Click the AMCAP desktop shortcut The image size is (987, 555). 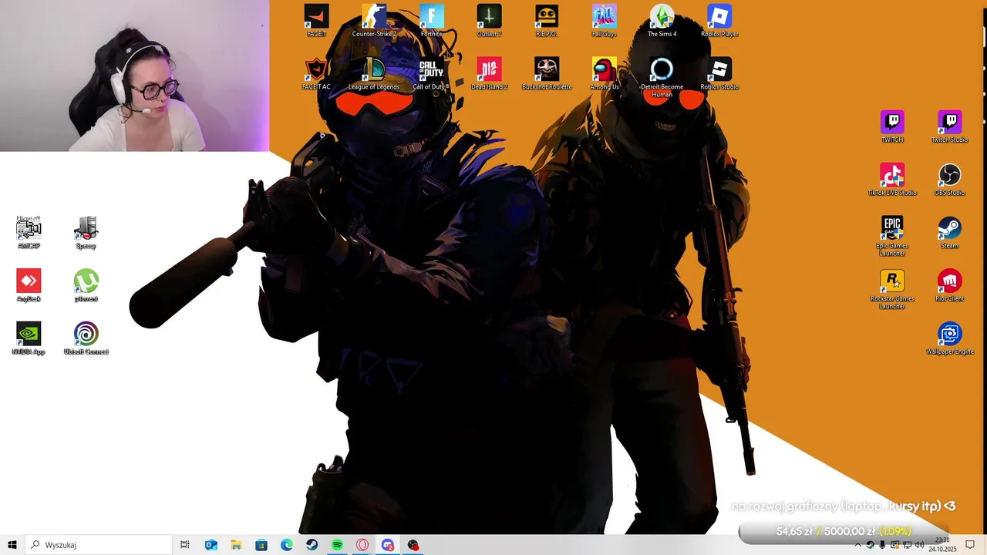(29, 233)
